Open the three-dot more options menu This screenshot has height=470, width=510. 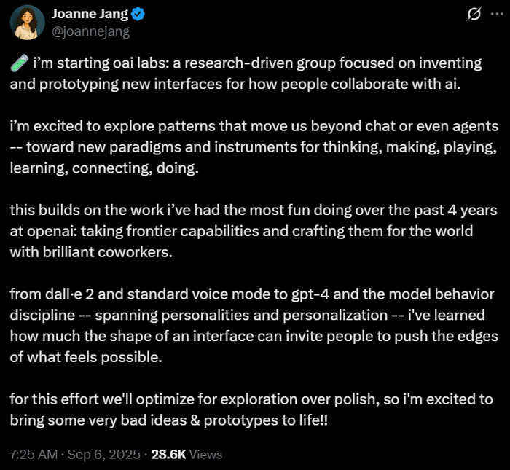tap(497, 14)
